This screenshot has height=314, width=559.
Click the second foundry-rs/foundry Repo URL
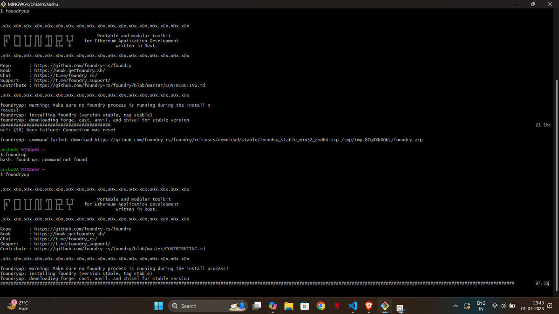(x=82, y=229)
